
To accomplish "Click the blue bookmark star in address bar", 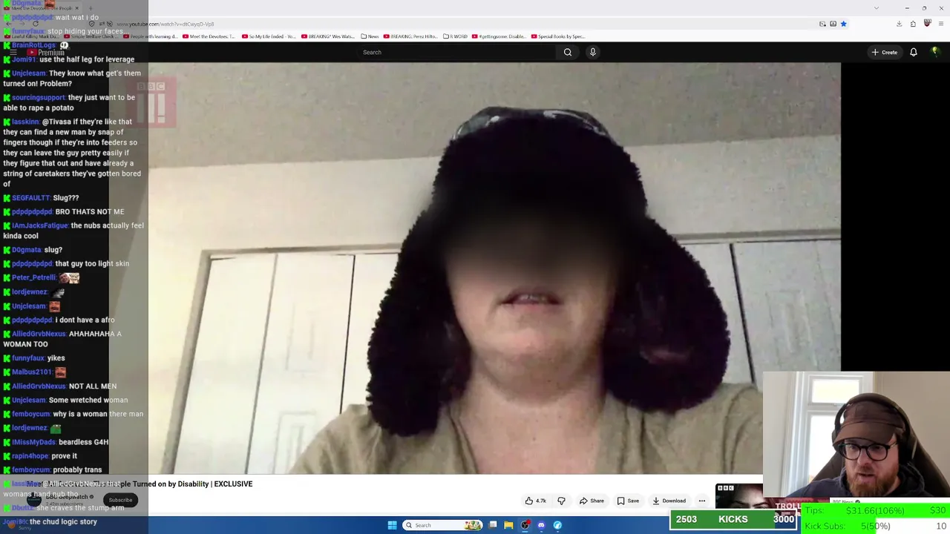I will [843, 24].
